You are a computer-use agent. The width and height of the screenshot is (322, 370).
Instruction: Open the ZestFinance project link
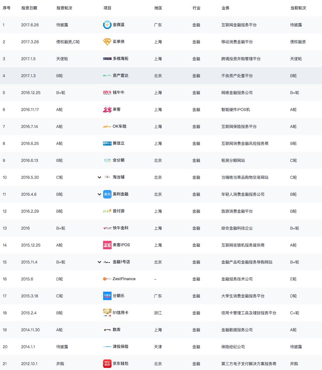tap(124, 279)
